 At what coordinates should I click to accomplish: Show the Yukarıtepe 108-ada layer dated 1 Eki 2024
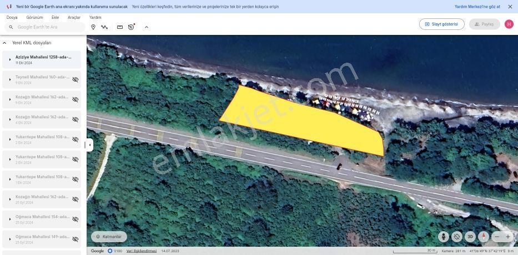coord(76,180)
